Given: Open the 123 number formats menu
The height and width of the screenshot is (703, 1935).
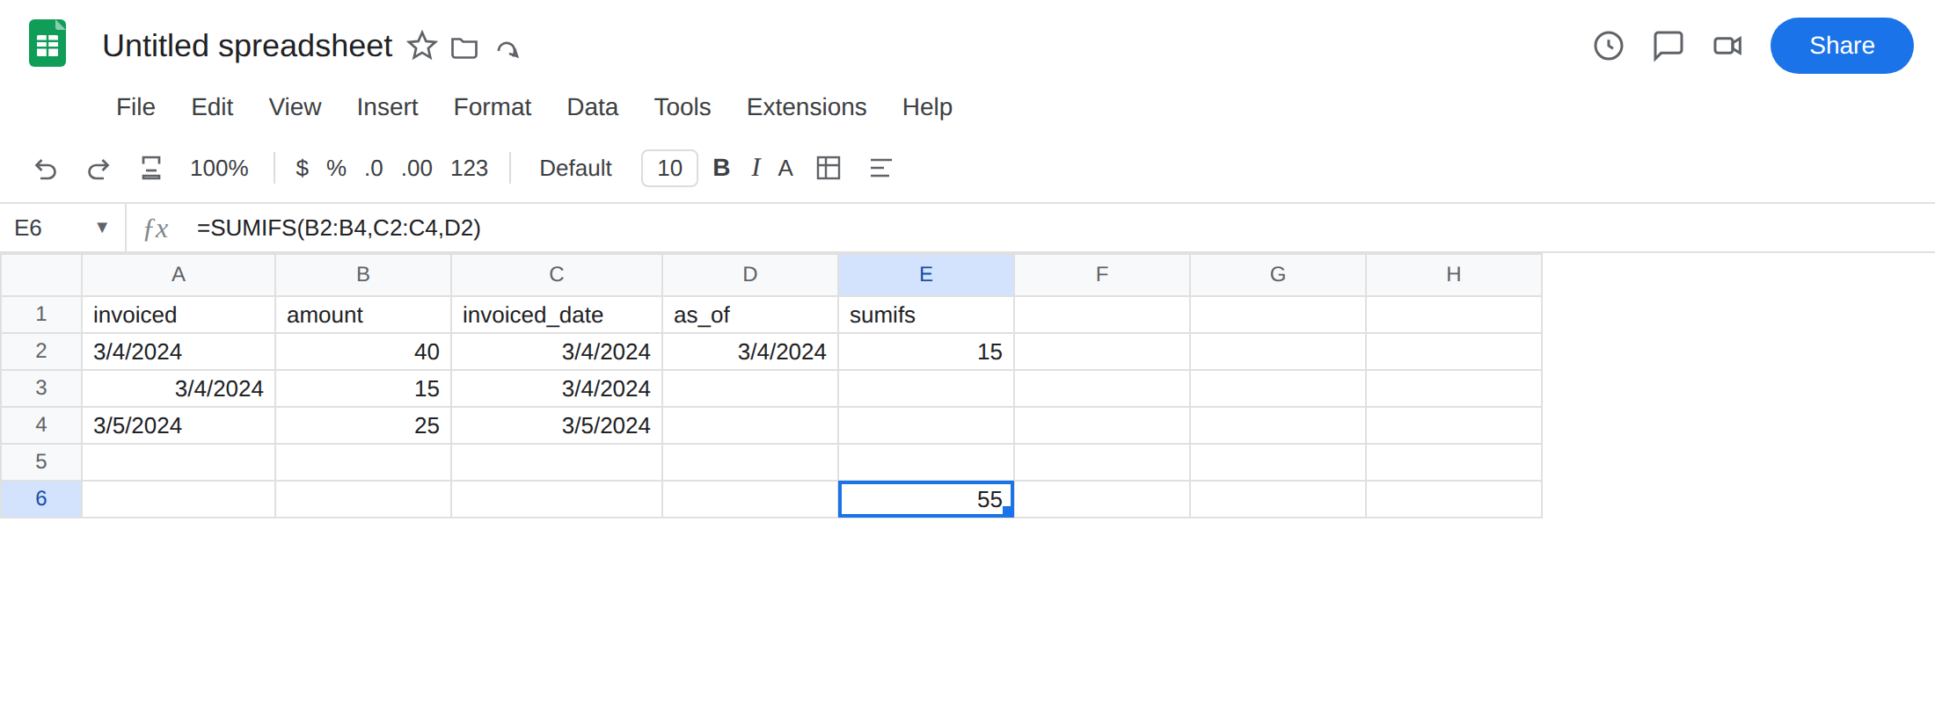Looking at the screenshot, I should [469, 168].
